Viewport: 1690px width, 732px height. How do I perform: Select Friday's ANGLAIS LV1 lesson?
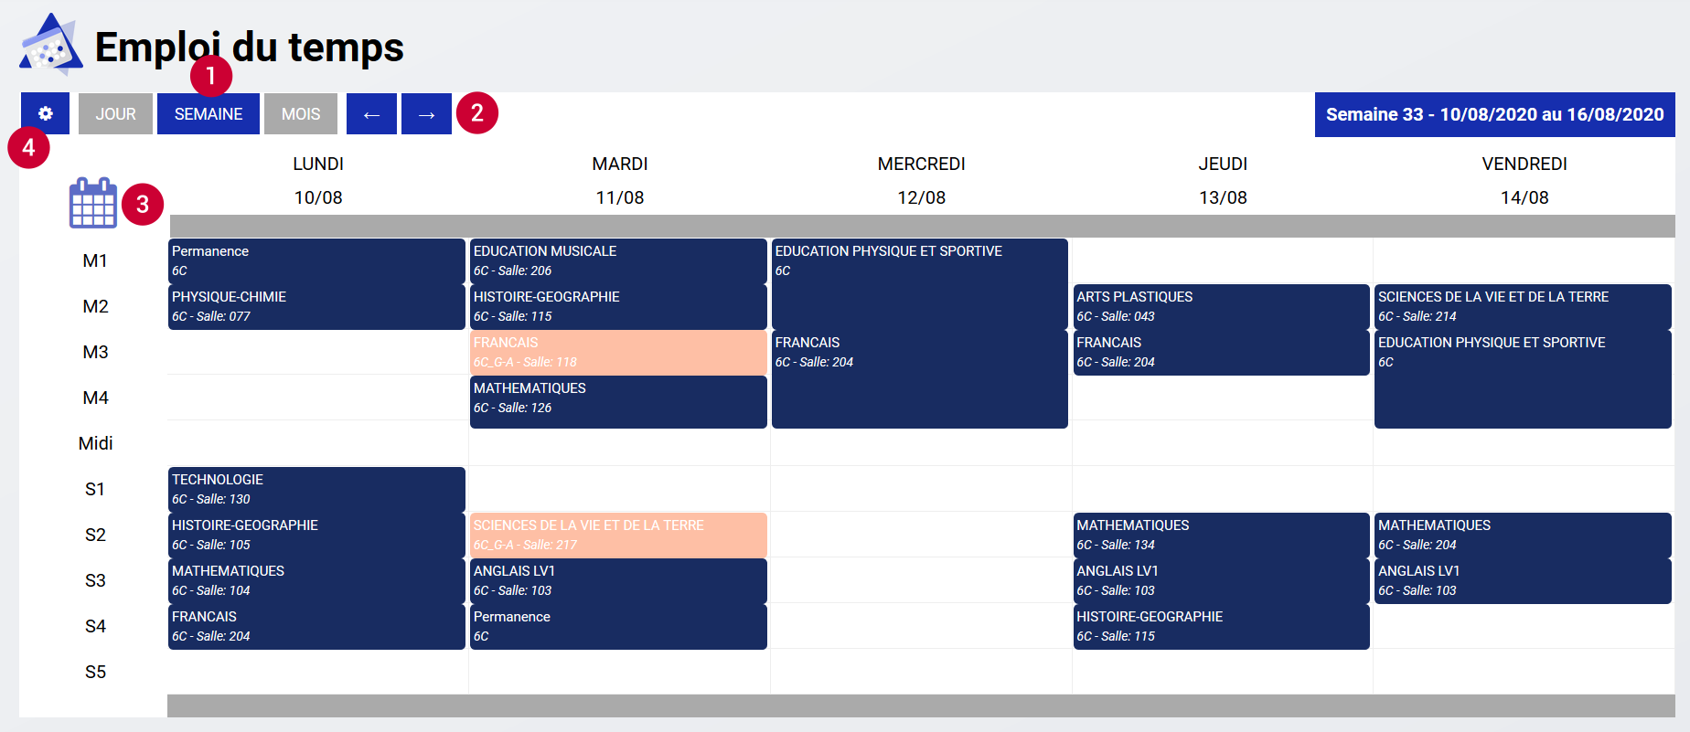tap(1523, 580)
